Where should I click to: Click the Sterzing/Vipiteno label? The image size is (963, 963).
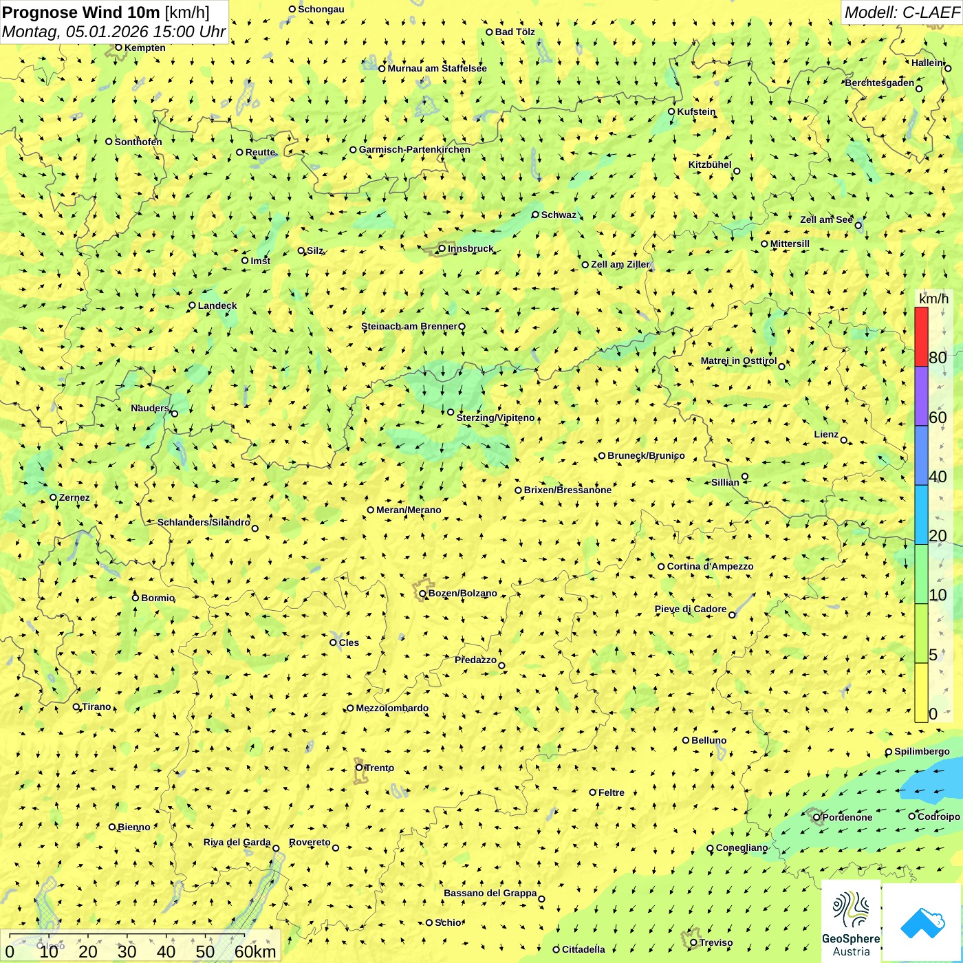(x=495, y=418)
